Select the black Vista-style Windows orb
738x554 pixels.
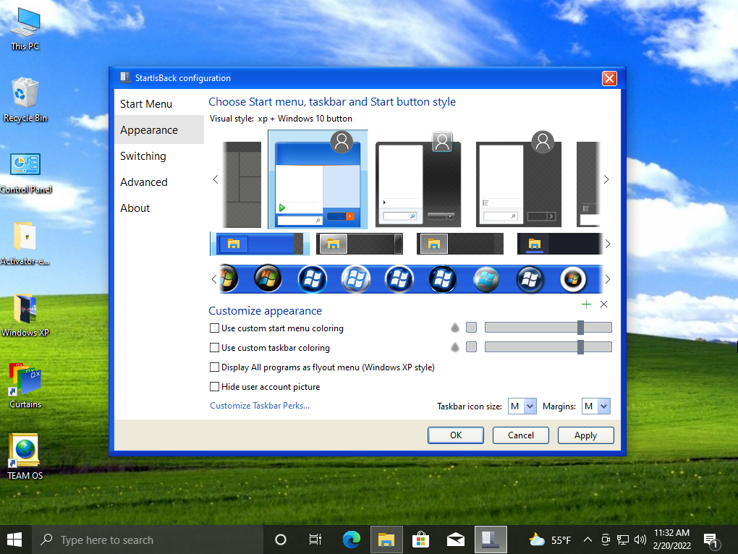(267, 278)
